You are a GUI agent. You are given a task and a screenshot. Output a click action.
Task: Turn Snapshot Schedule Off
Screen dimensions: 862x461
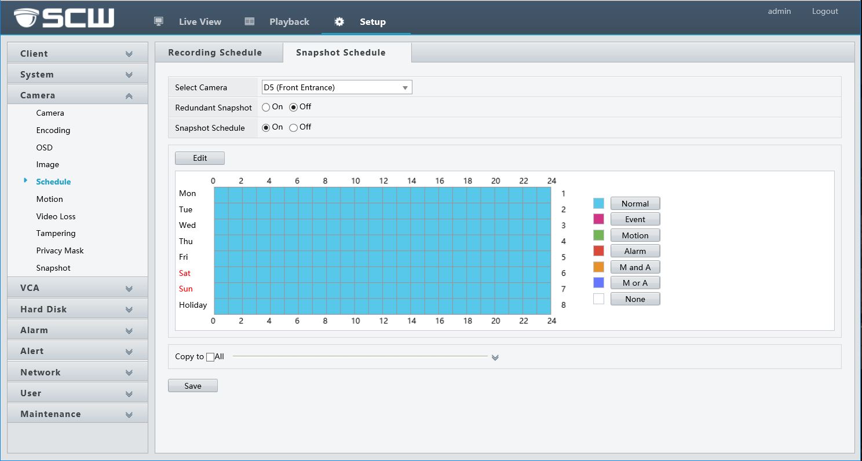tap(294, 127)
